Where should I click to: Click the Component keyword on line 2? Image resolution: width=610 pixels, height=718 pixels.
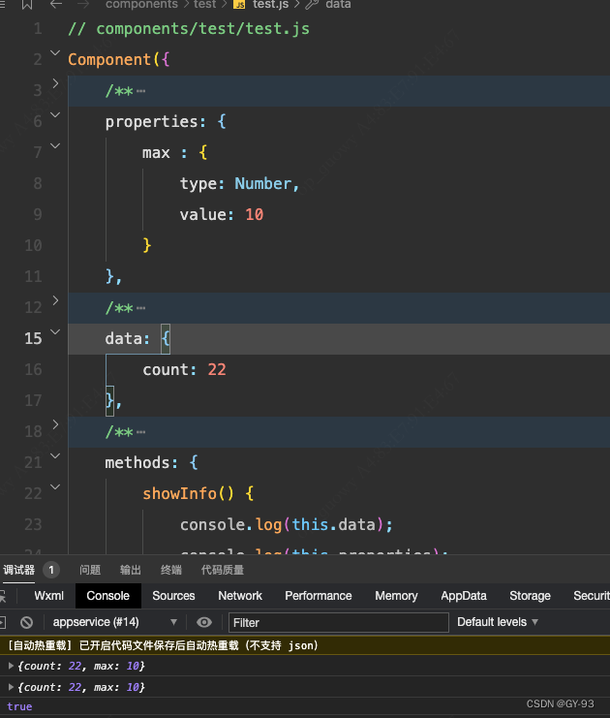pos(108,59)
